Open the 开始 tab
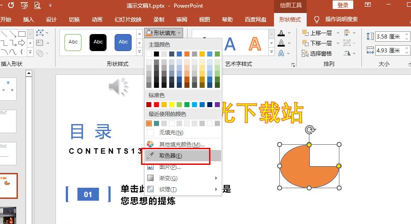 [x=5, y=19]
